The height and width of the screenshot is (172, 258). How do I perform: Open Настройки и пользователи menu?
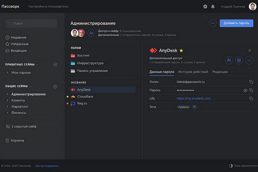tap(48, 6)
